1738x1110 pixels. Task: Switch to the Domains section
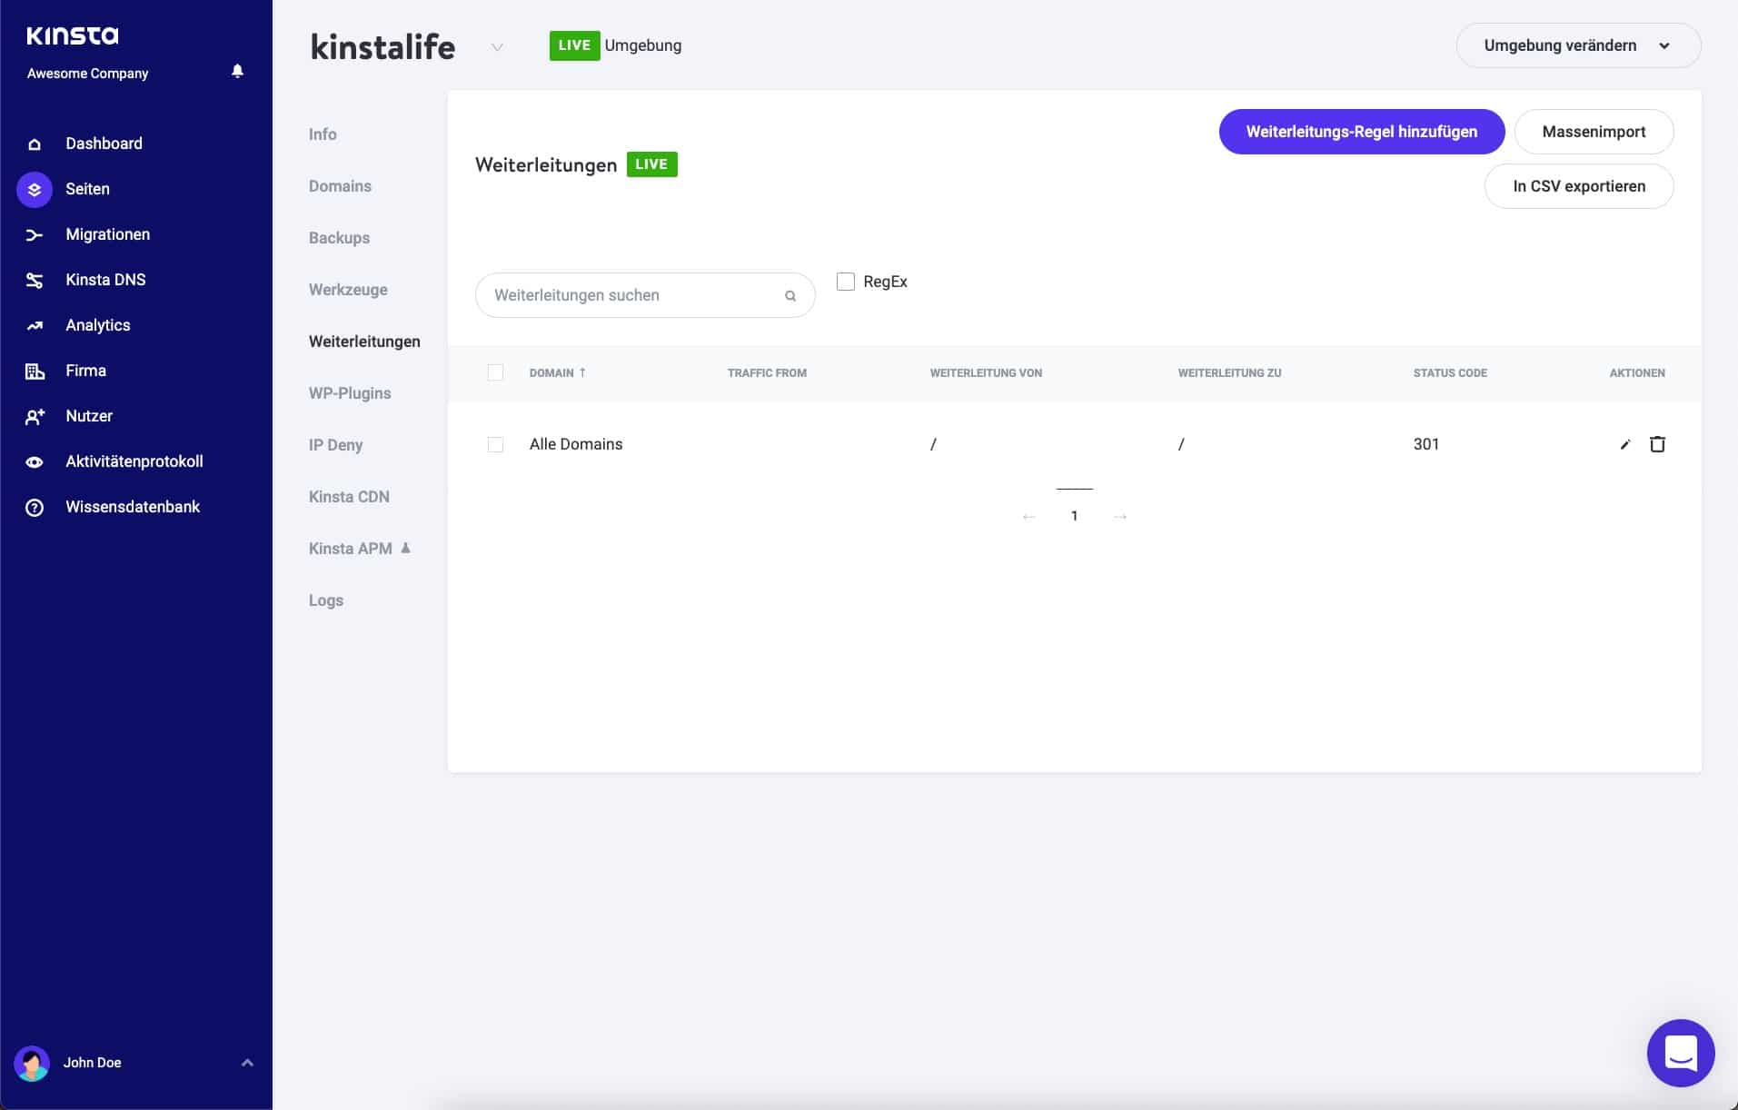[x=340, y=186]
